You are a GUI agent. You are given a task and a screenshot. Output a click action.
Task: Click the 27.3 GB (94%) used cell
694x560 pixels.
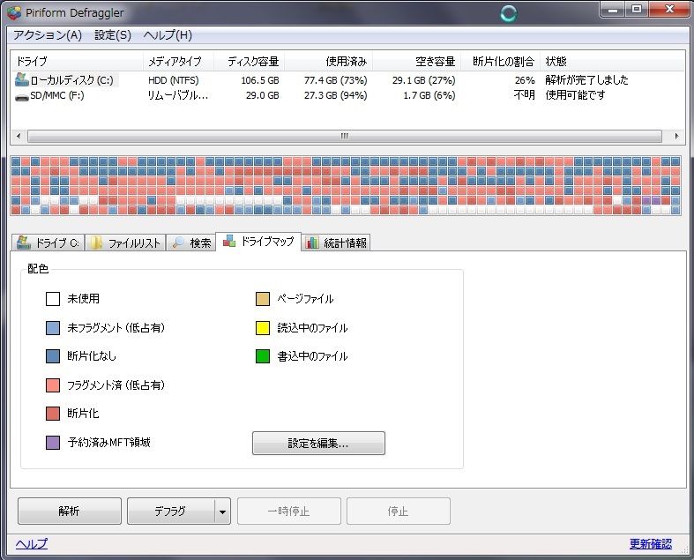[x=335, y=95]
